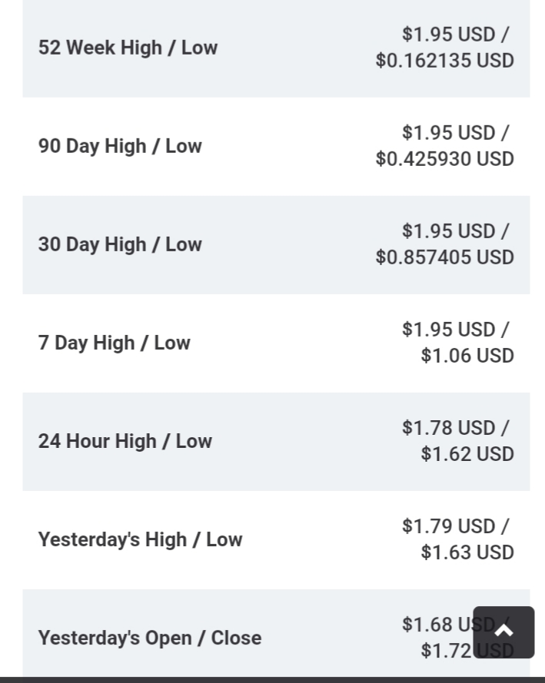Select the 7 day low $1.06 USD value
This screenshot has height=683, width=545.
tap(467, 356)
